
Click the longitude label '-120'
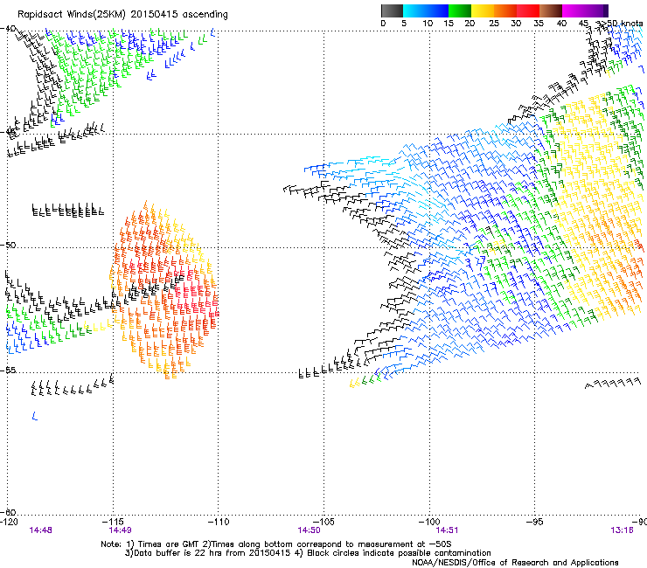click(x=9, y=522)
